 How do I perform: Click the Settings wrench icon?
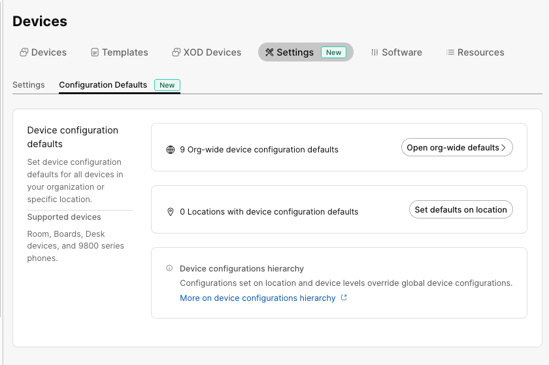269,52
